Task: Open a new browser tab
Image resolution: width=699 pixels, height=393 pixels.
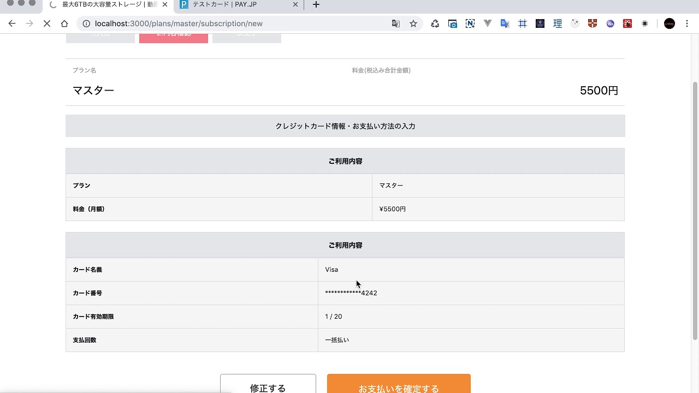Action: [316, 5]
